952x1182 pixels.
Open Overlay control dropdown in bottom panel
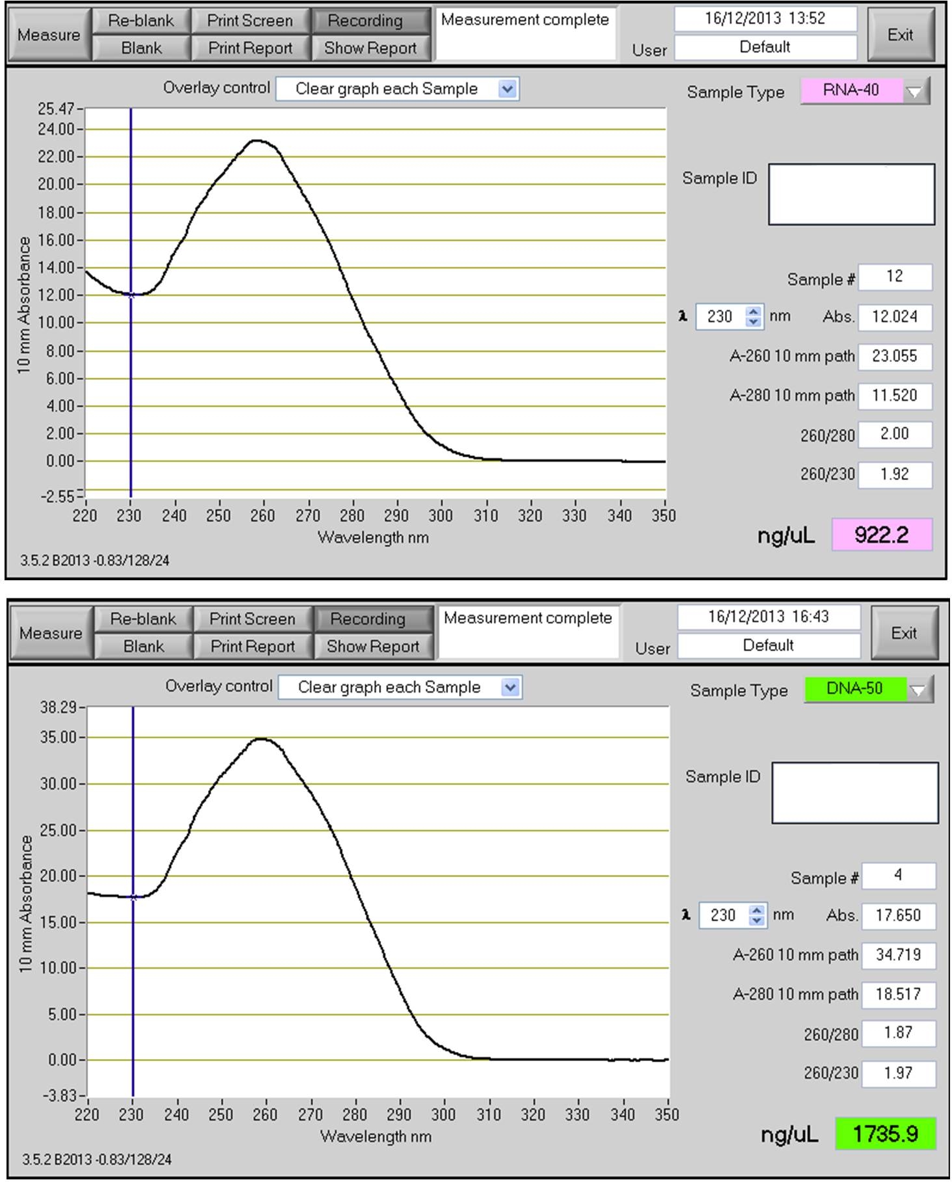click(x=510, y=688)
